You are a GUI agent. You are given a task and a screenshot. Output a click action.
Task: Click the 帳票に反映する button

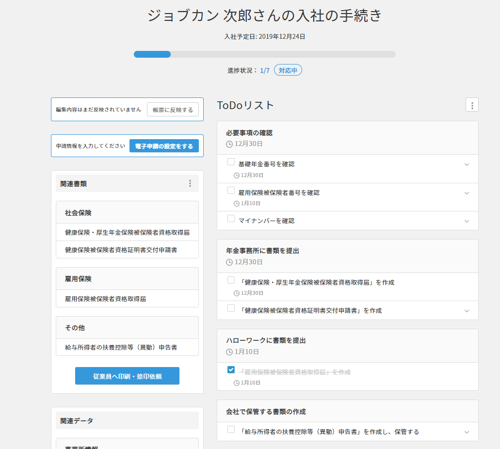(x=173, y=110)
